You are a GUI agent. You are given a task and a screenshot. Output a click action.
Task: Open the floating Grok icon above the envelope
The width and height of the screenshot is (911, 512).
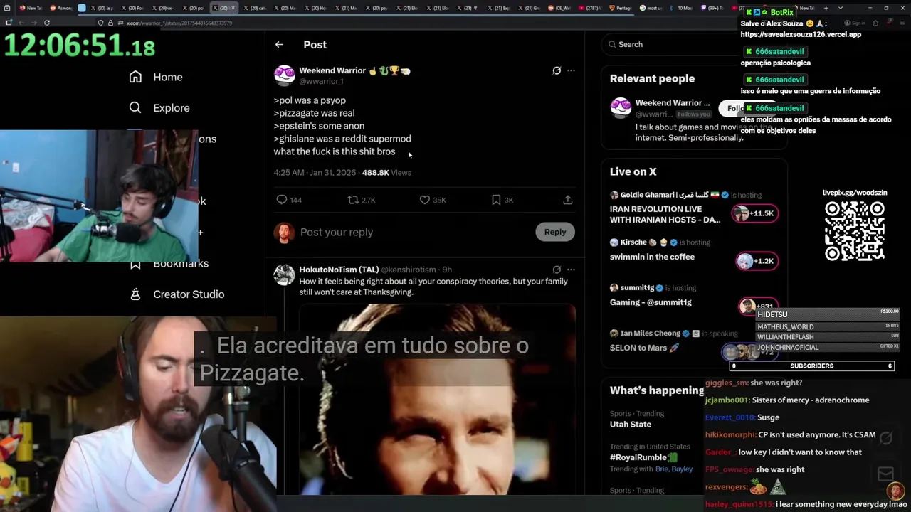(x=885, y=439)
